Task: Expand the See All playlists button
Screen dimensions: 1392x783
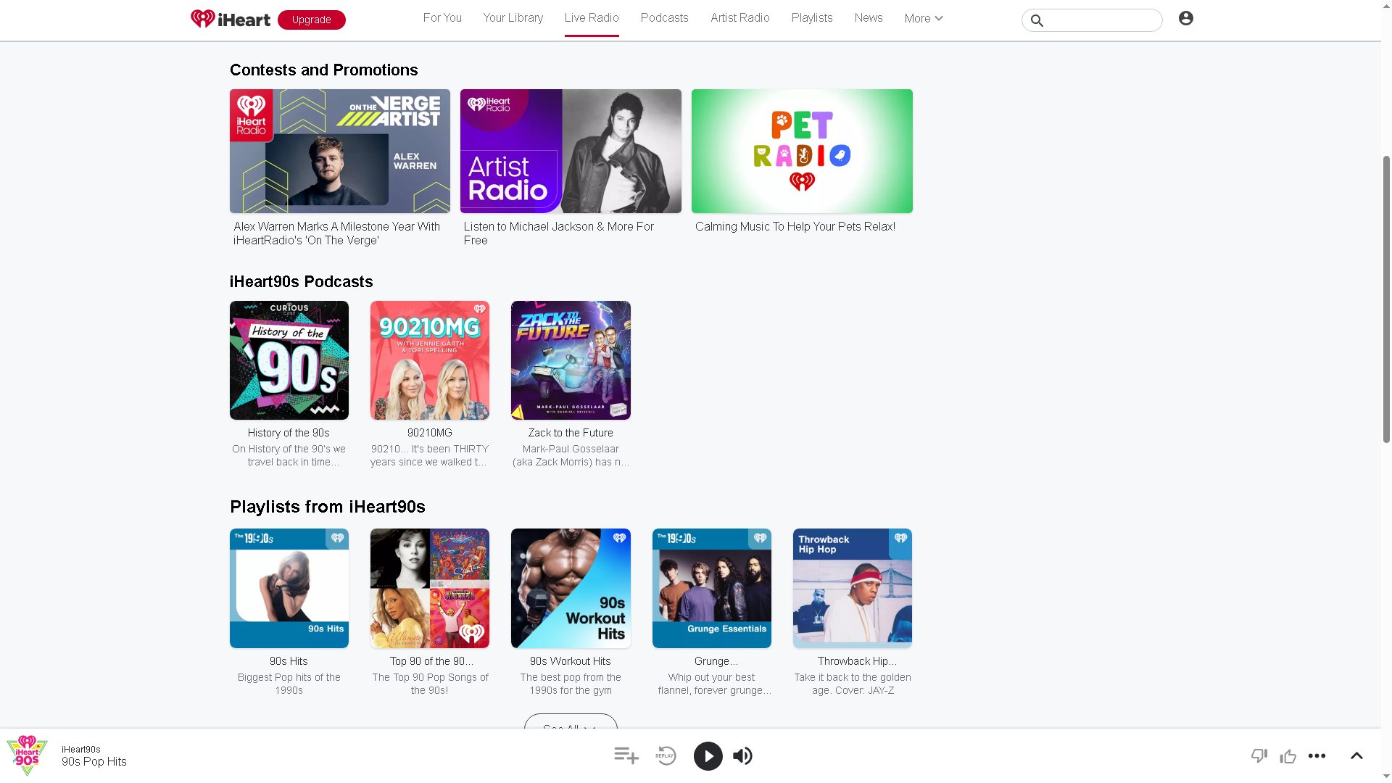Action: 571,723
